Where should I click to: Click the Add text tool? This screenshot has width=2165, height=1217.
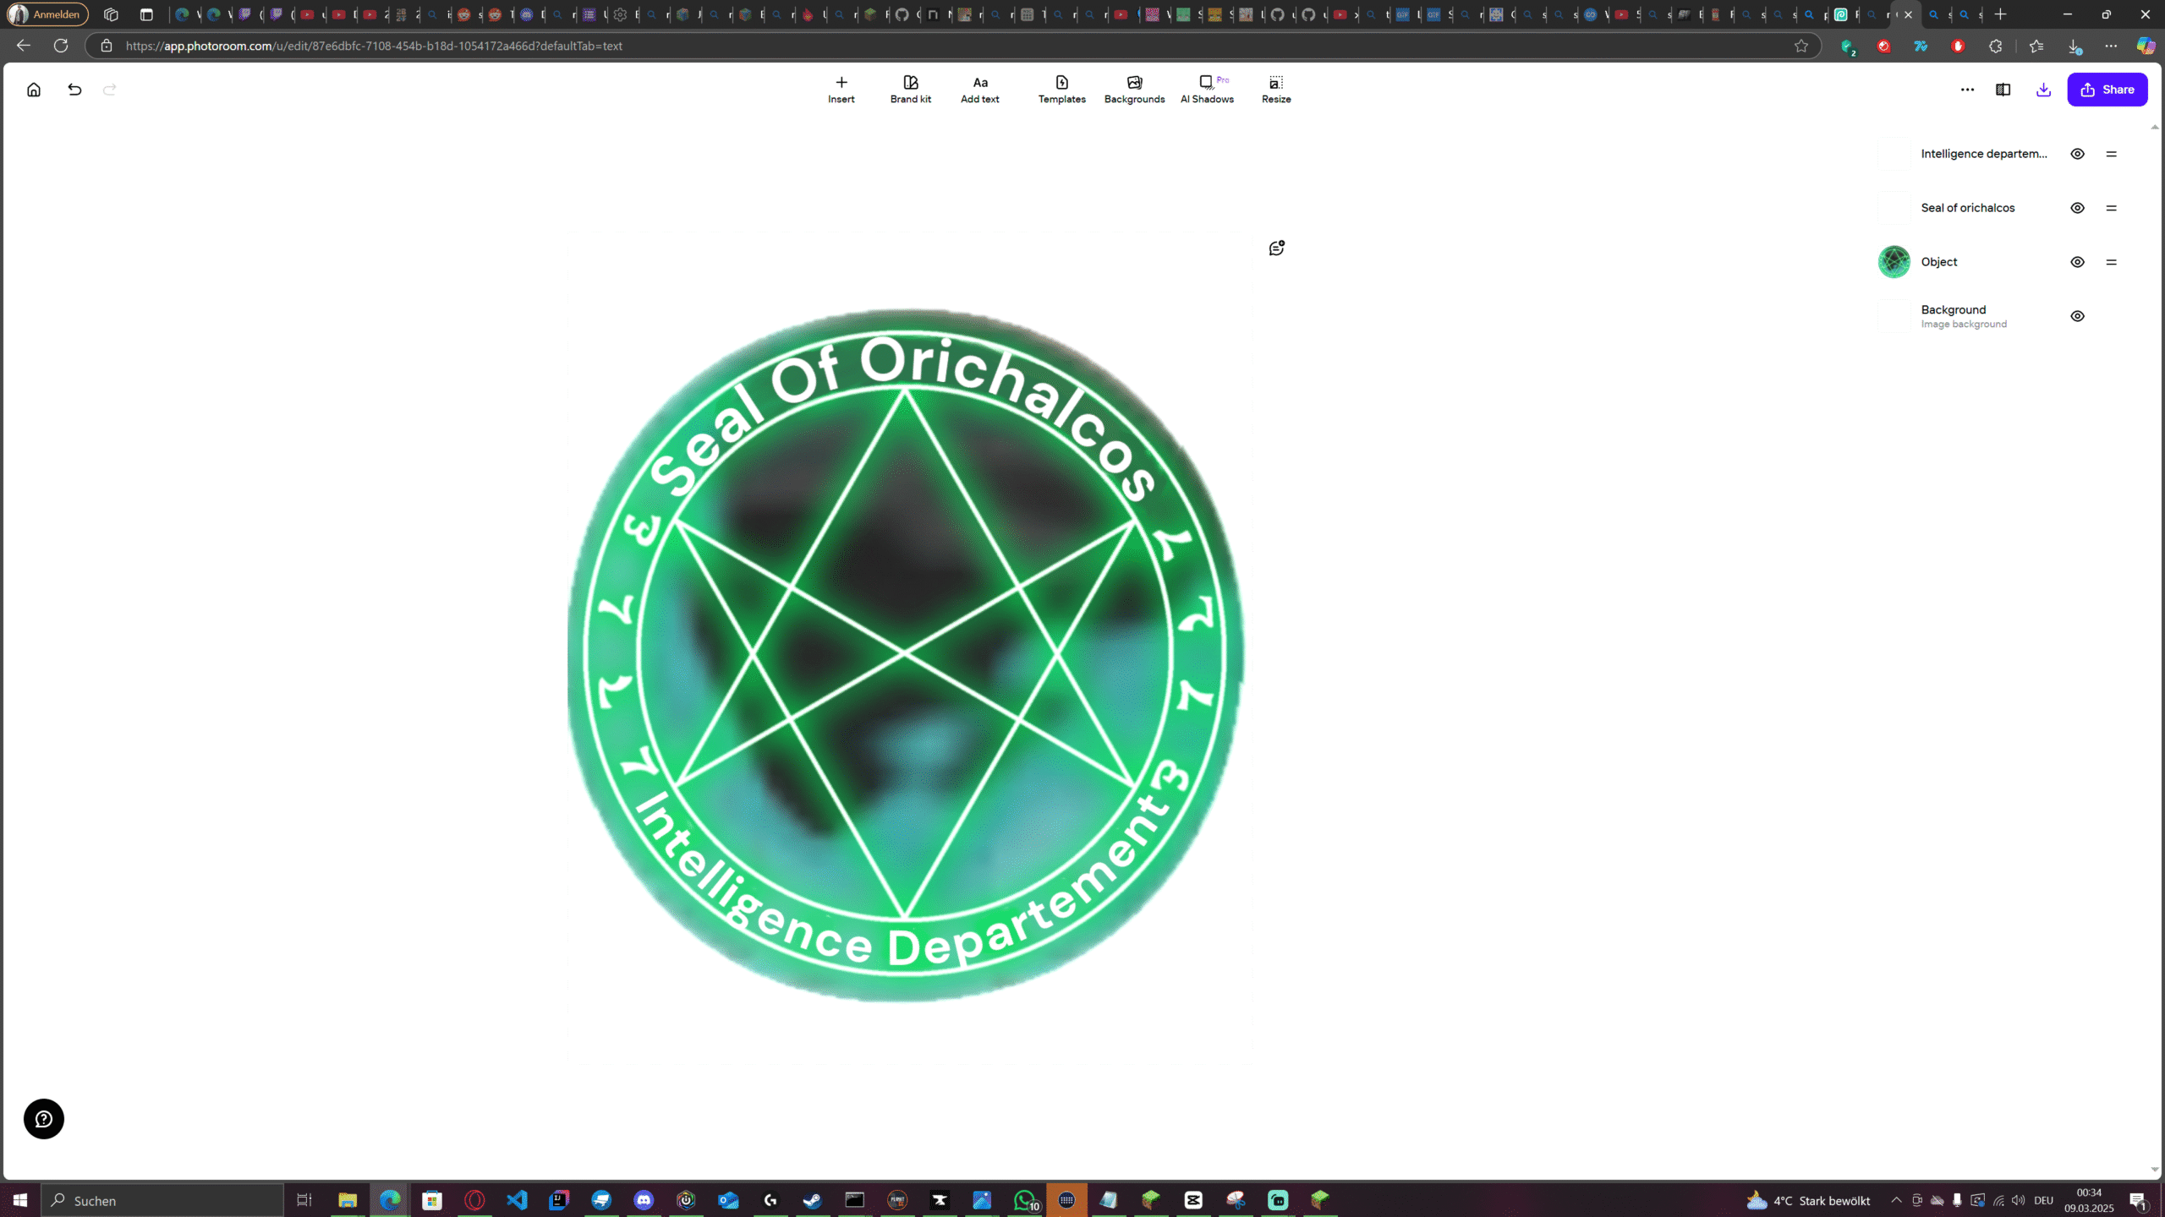click(979, 90)
